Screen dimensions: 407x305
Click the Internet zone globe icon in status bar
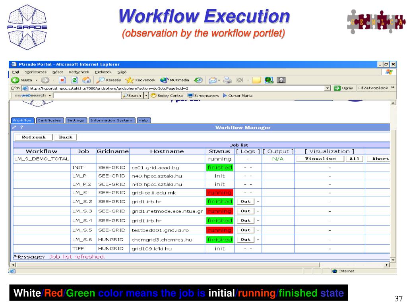[x=335, y=271]
